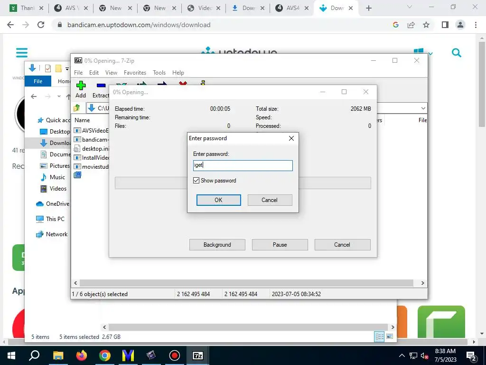Open the 7-Zip title bar icon menu
Screen dimensions: 486x365
pos(78,60)
